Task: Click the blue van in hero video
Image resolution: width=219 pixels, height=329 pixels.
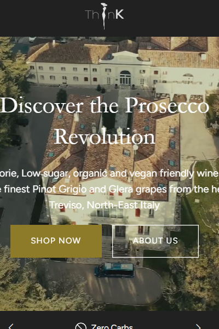Action: coord(114,270)
